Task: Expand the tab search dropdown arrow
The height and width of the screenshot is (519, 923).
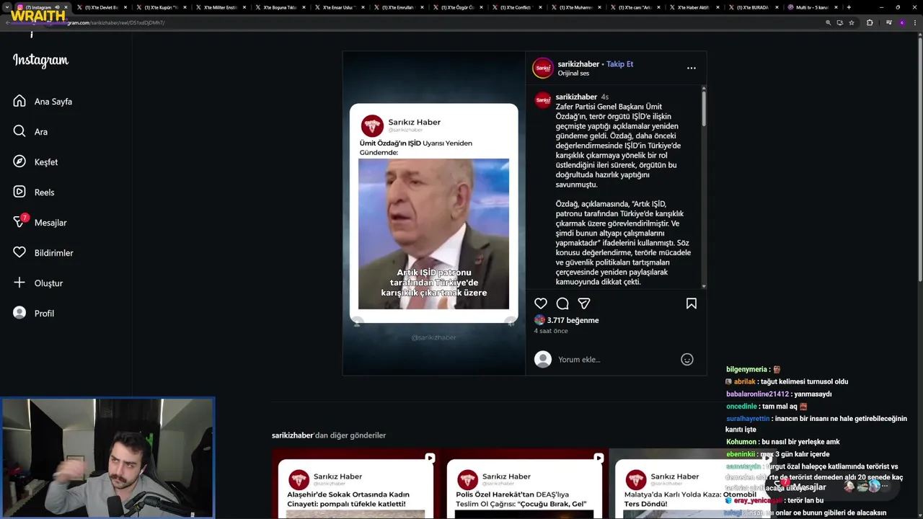Action: (6, 7)
